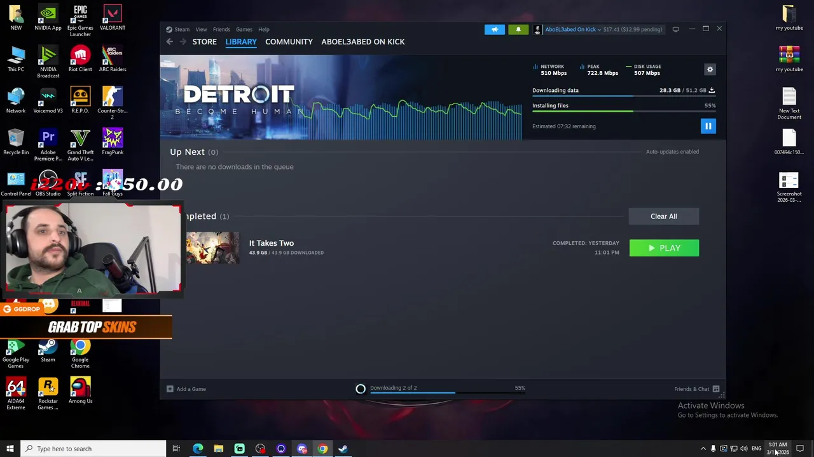
Task: Open Task View on the taskbar
Action: [x=176, y=449]
